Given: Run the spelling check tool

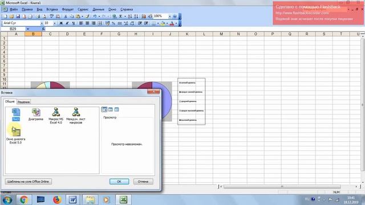Looking at the screenshot, I should coord(51,17).
